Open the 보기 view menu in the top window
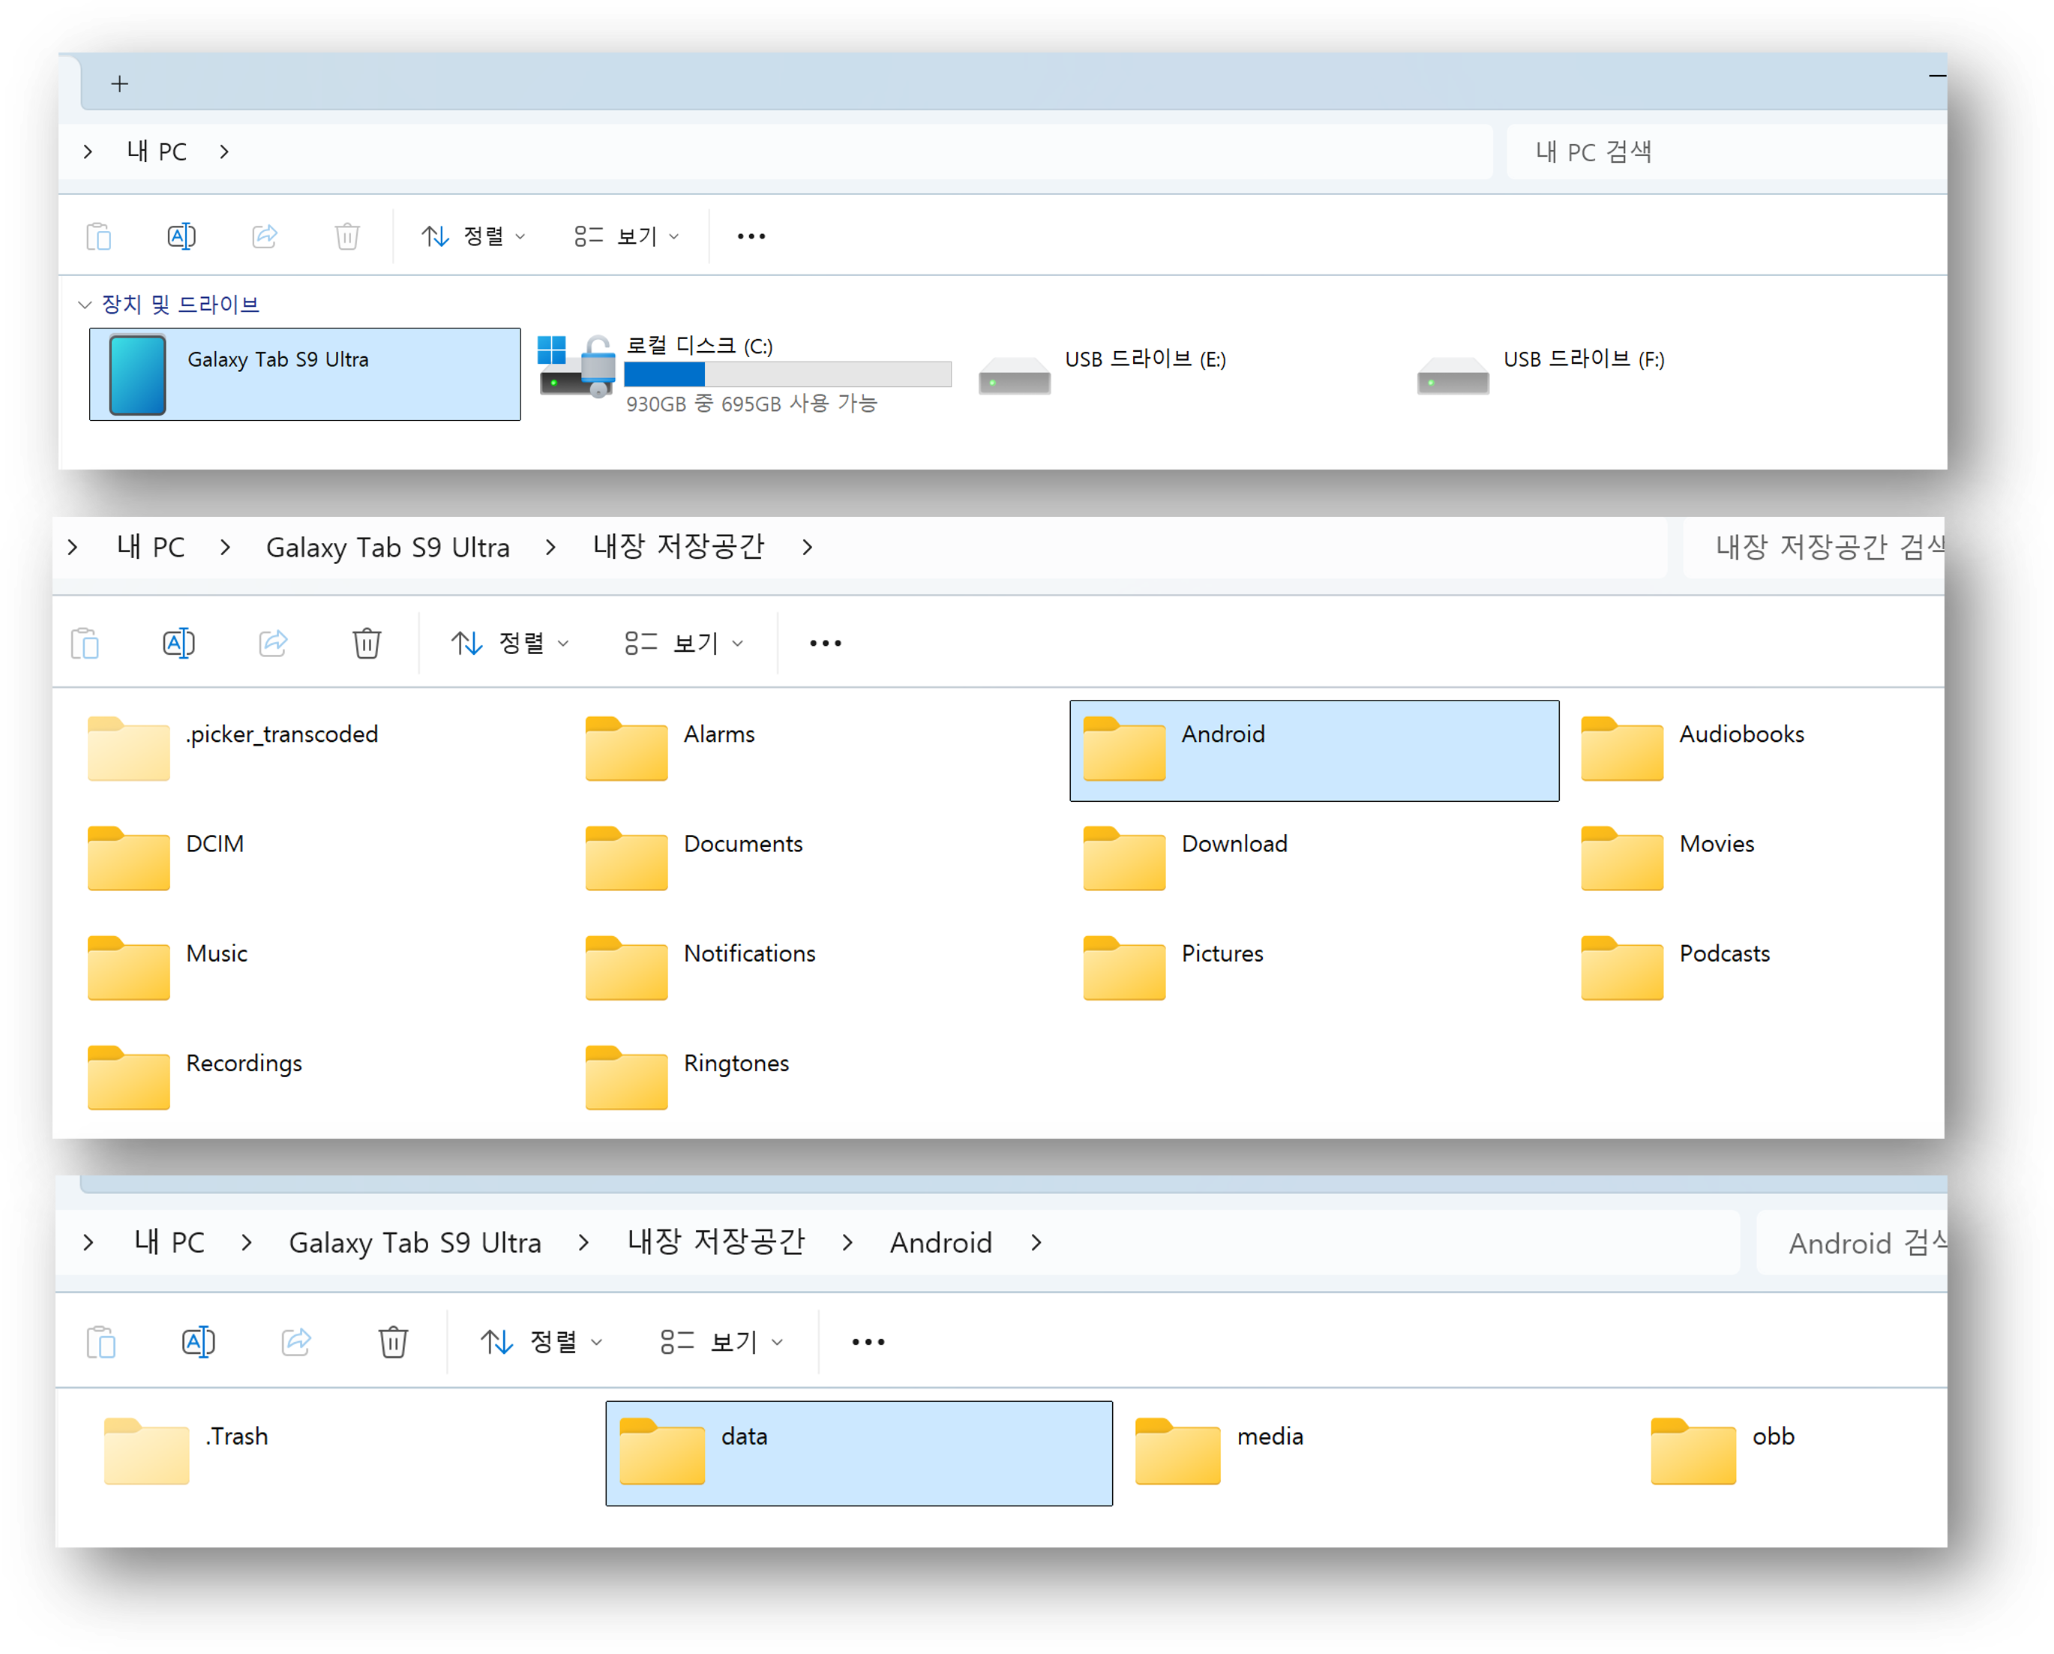 click(627, 236)
